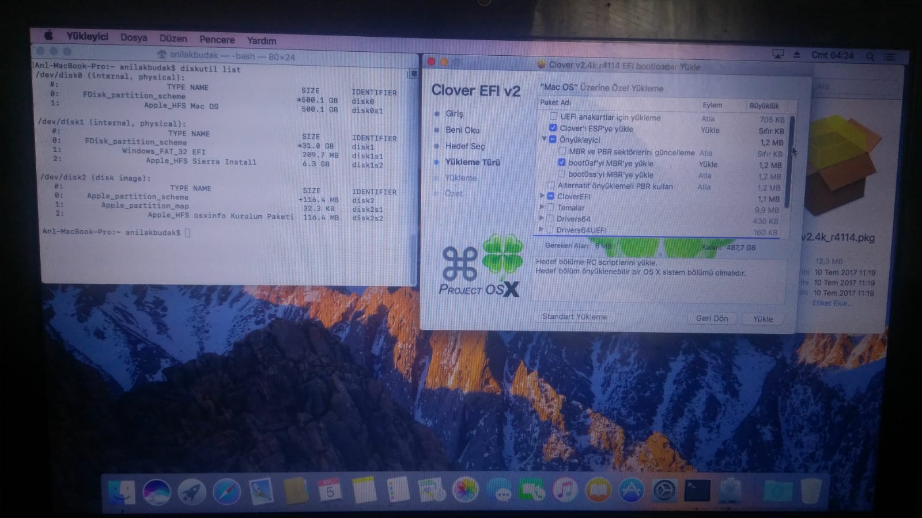Image resolution: width=922 pixels, height=518 pixels.
Task: Click the Standart Yükleme button
Action: coord(574,317)
